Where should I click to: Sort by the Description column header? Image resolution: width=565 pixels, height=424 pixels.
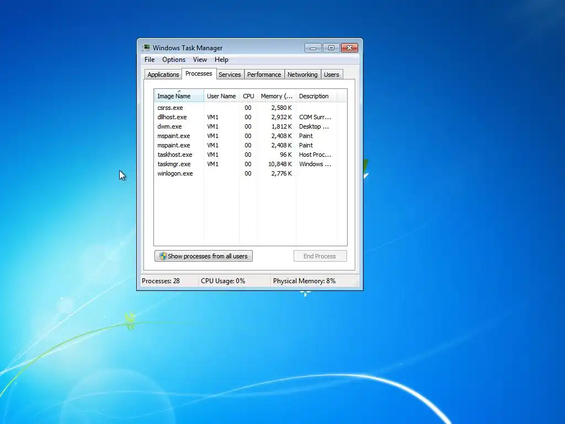tap(316, 96)
